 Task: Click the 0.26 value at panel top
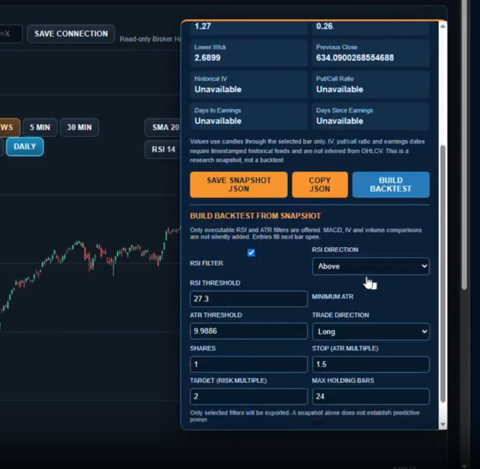tap(324, 26)
